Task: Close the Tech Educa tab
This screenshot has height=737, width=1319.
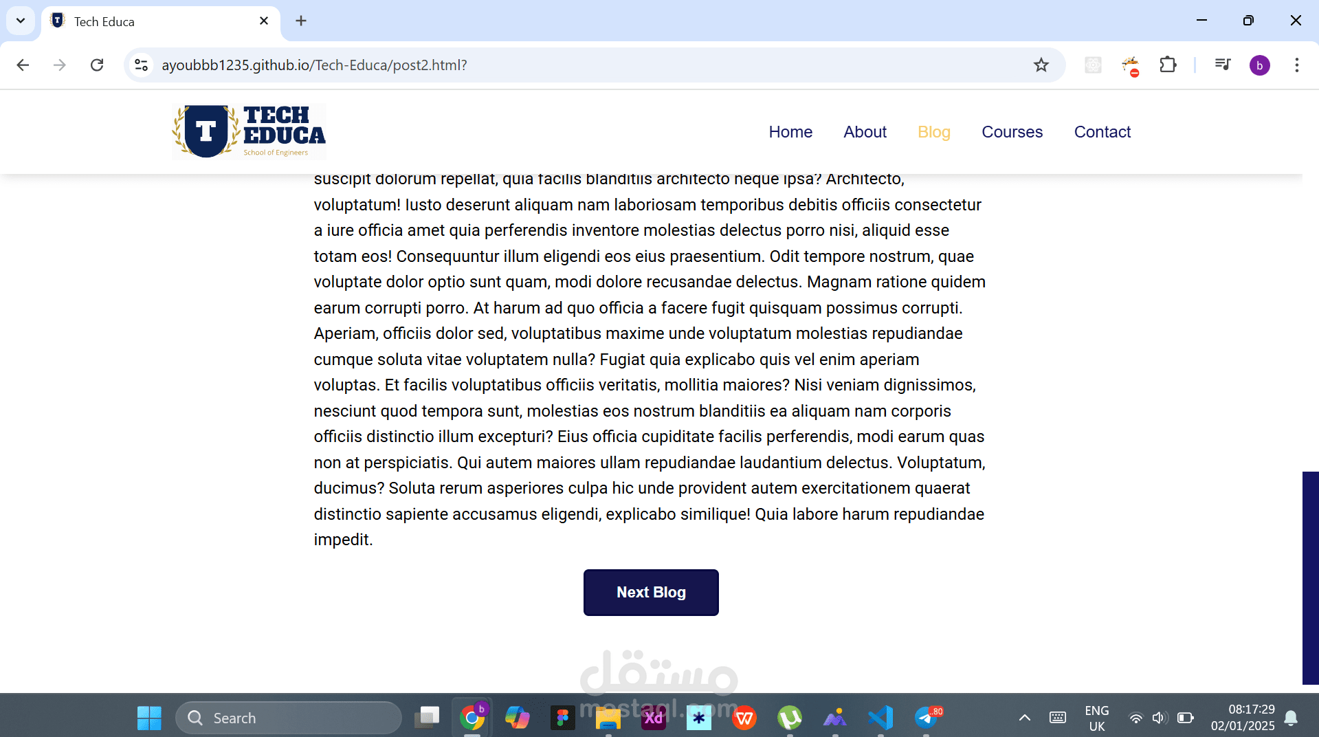Action: [264, 21]
